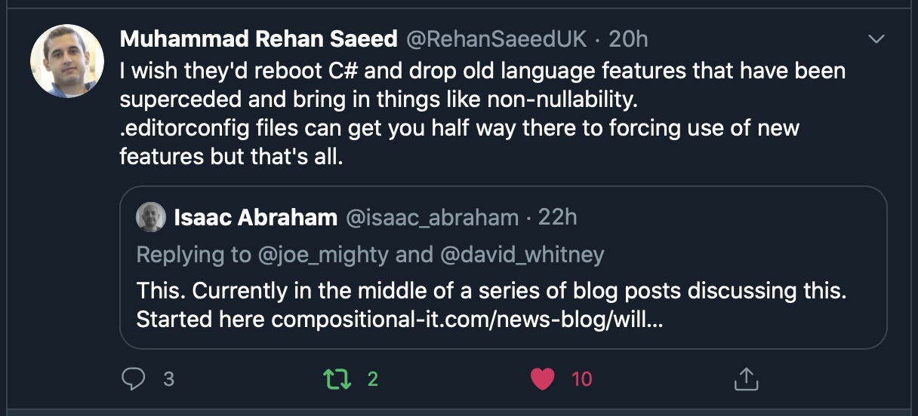
Task: Click the green retweet icon
Action: tap(337, 378)
